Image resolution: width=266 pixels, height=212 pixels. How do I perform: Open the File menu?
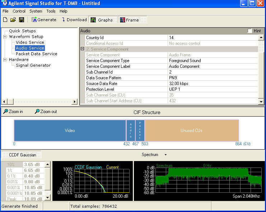pyautogui.click(x=5, y=11)
